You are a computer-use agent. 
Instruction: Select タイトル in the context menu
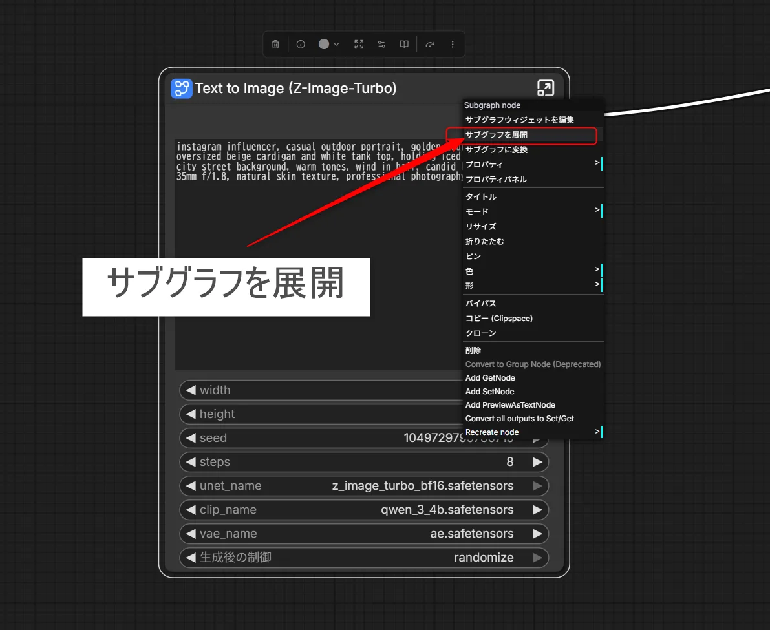533,196
